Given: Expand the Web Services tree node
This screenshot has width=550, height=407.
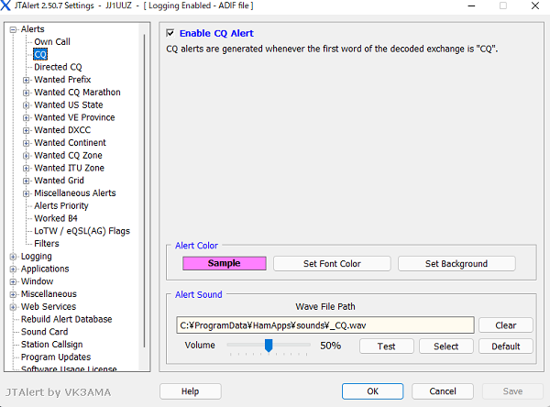Looking at the screenshot, I should [x=13, y=307].
